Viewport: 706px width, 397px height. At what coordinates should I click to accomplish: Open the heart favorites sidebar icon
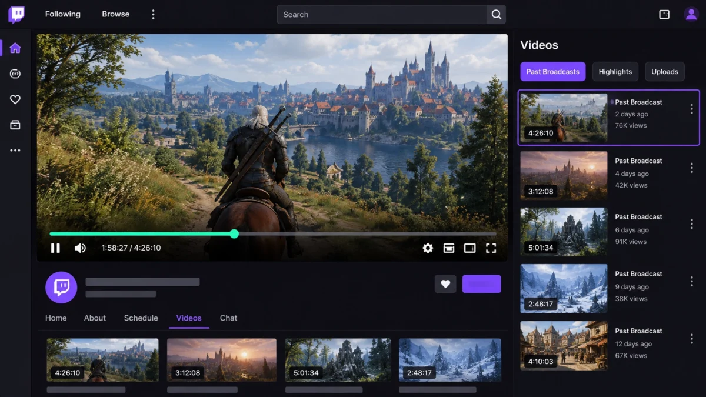(15, 99)
